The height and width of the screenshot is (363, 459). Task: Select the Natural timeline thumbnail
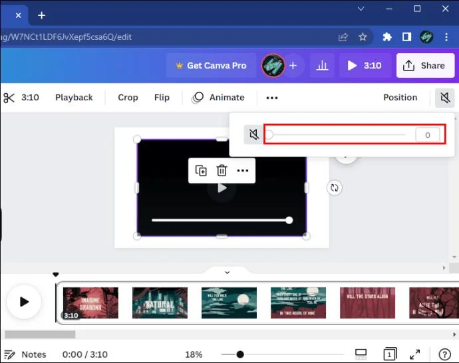coord(160,302)
